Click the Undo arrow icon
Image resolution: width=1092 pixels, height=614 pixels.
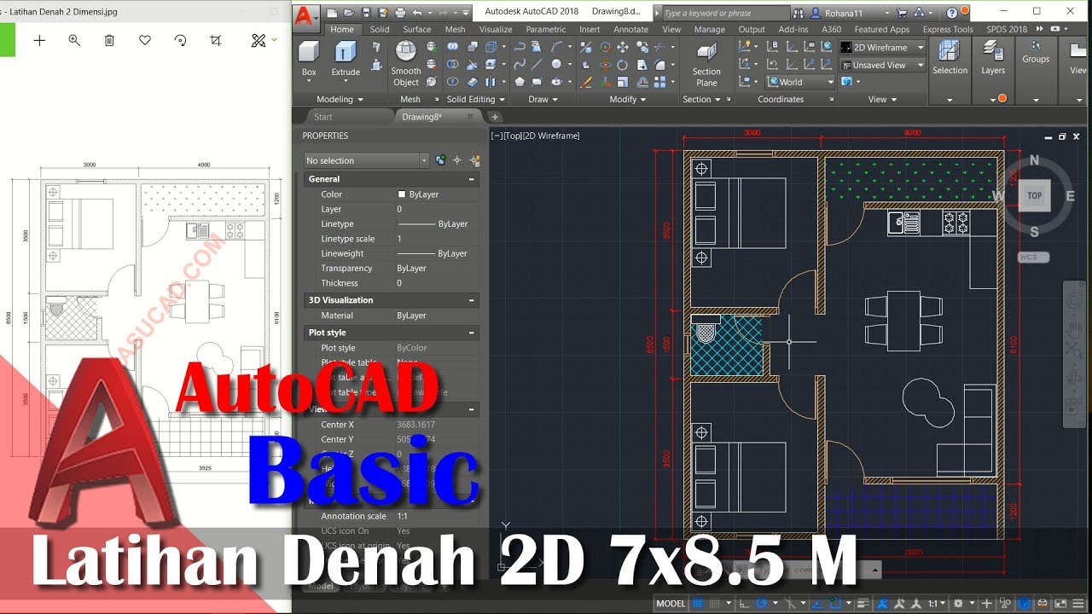(x=417, y=13)
